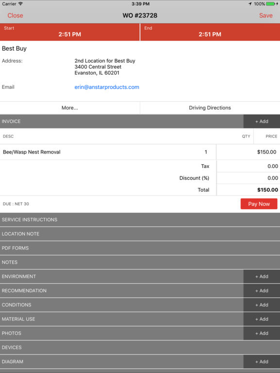Open the Notes section
Screen dimensions: 280x373
[140, 262]
